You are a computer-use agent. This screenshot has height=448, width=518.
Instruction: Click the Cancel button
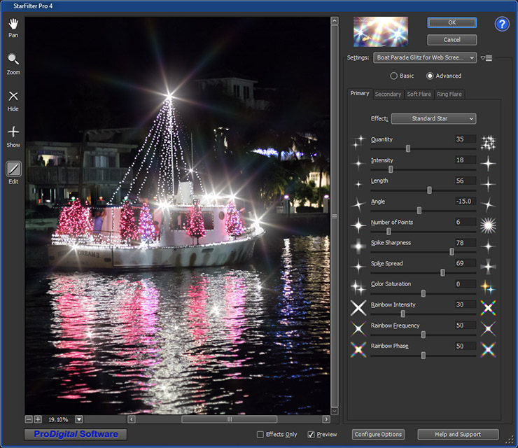pos(452,40)
